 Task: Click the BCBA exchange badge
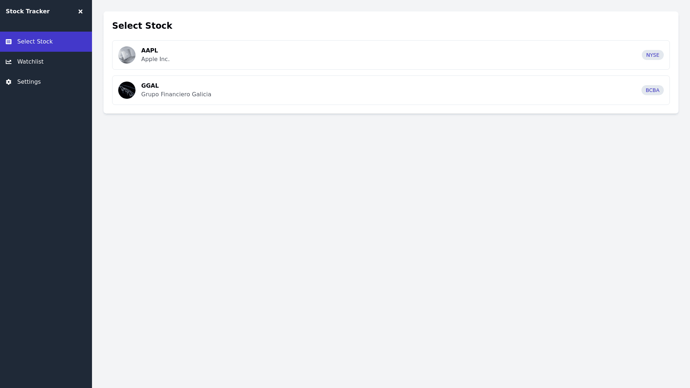click(652, 90)
